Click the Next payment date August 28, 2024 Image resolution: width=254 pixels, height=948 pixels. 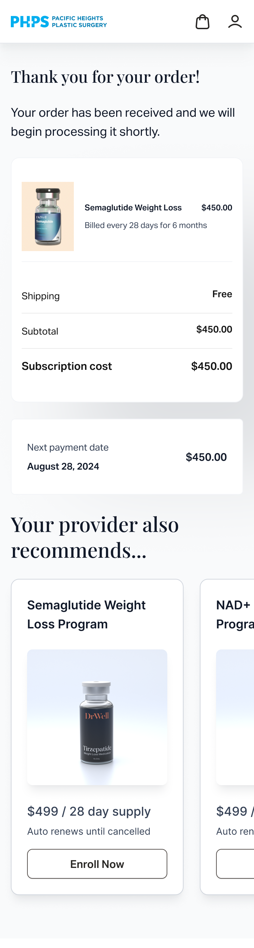coord(63,466)
